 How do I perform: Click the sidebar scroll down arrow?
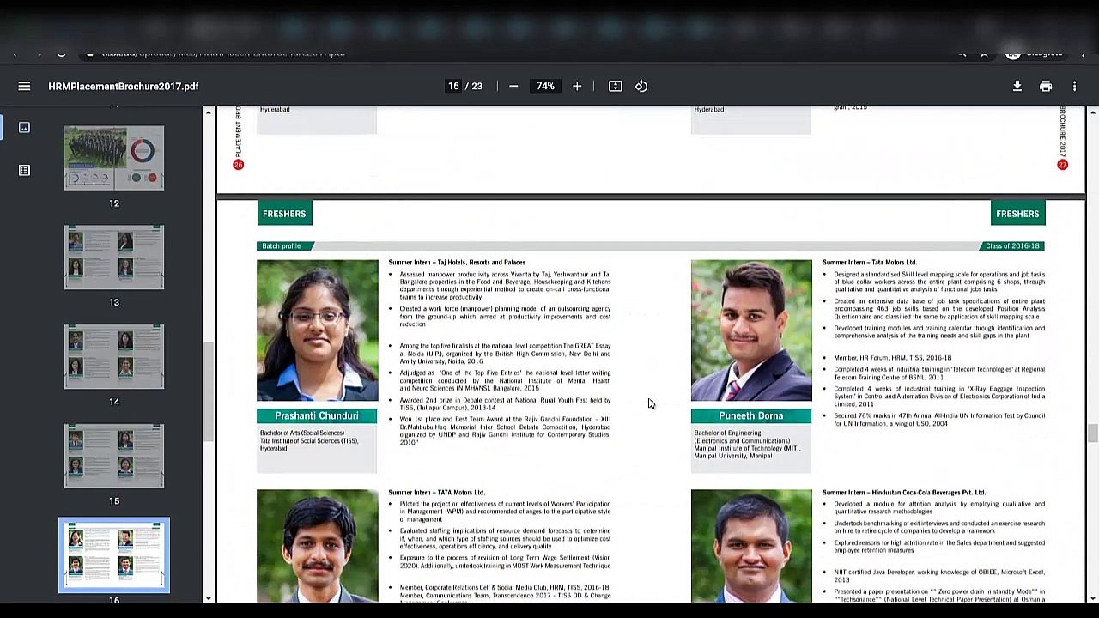208,597
